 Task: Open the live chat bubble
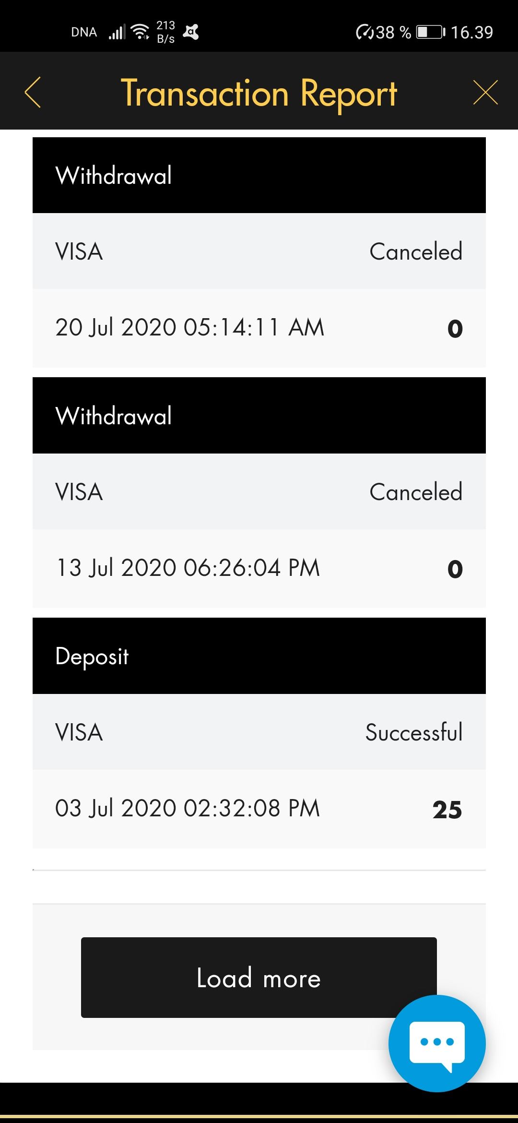click(x=436, y=1043)
